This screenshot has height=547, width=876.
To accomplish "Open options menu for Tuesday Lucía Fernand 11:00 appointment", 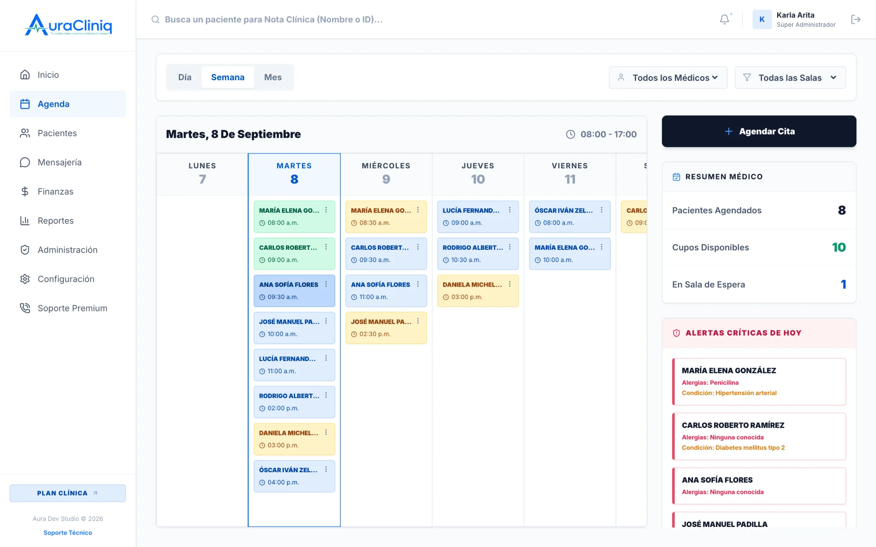I will point(326,358).
